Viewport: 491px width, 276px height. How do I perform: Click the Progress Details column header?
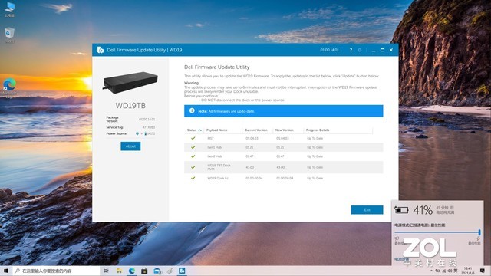click(x=318, y=130)
